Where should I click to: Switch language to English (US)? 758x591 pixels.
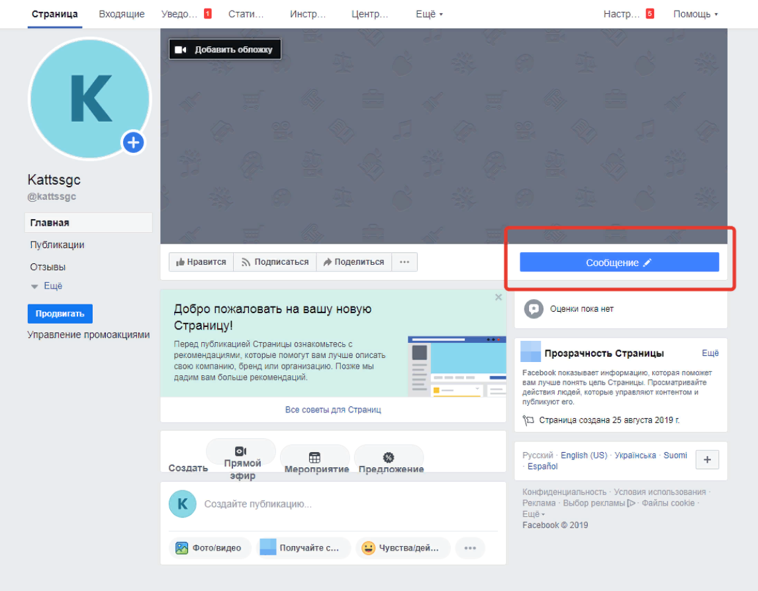pos(583,455)
